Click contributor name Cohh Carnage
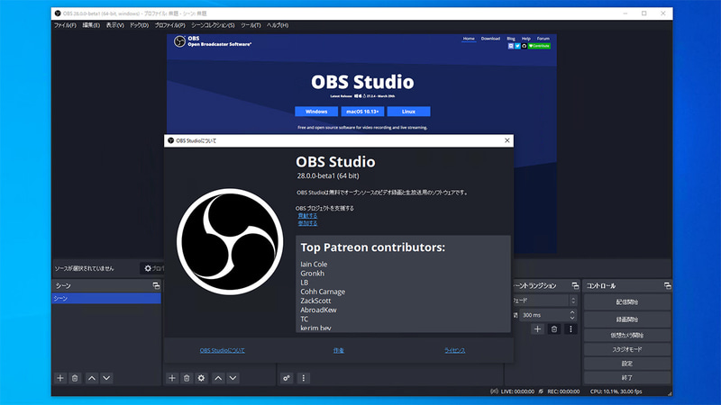 point(323,292)
